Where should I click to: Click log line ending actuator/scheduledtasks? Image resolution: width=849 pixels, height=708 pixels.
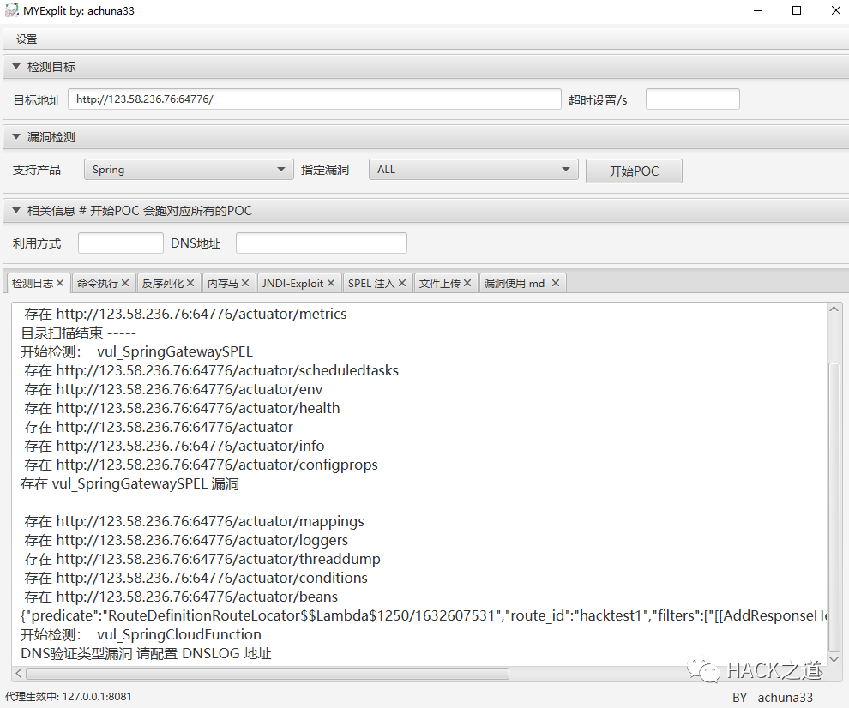(x=211, y=371)
